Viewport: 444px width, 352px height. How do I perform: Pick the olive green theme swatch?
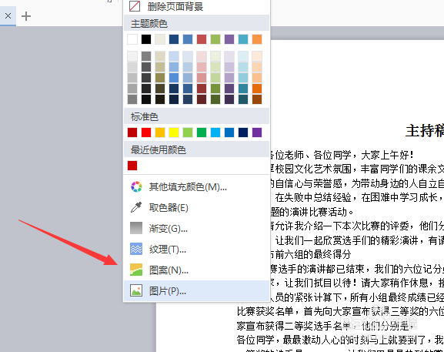click(215, 39)
